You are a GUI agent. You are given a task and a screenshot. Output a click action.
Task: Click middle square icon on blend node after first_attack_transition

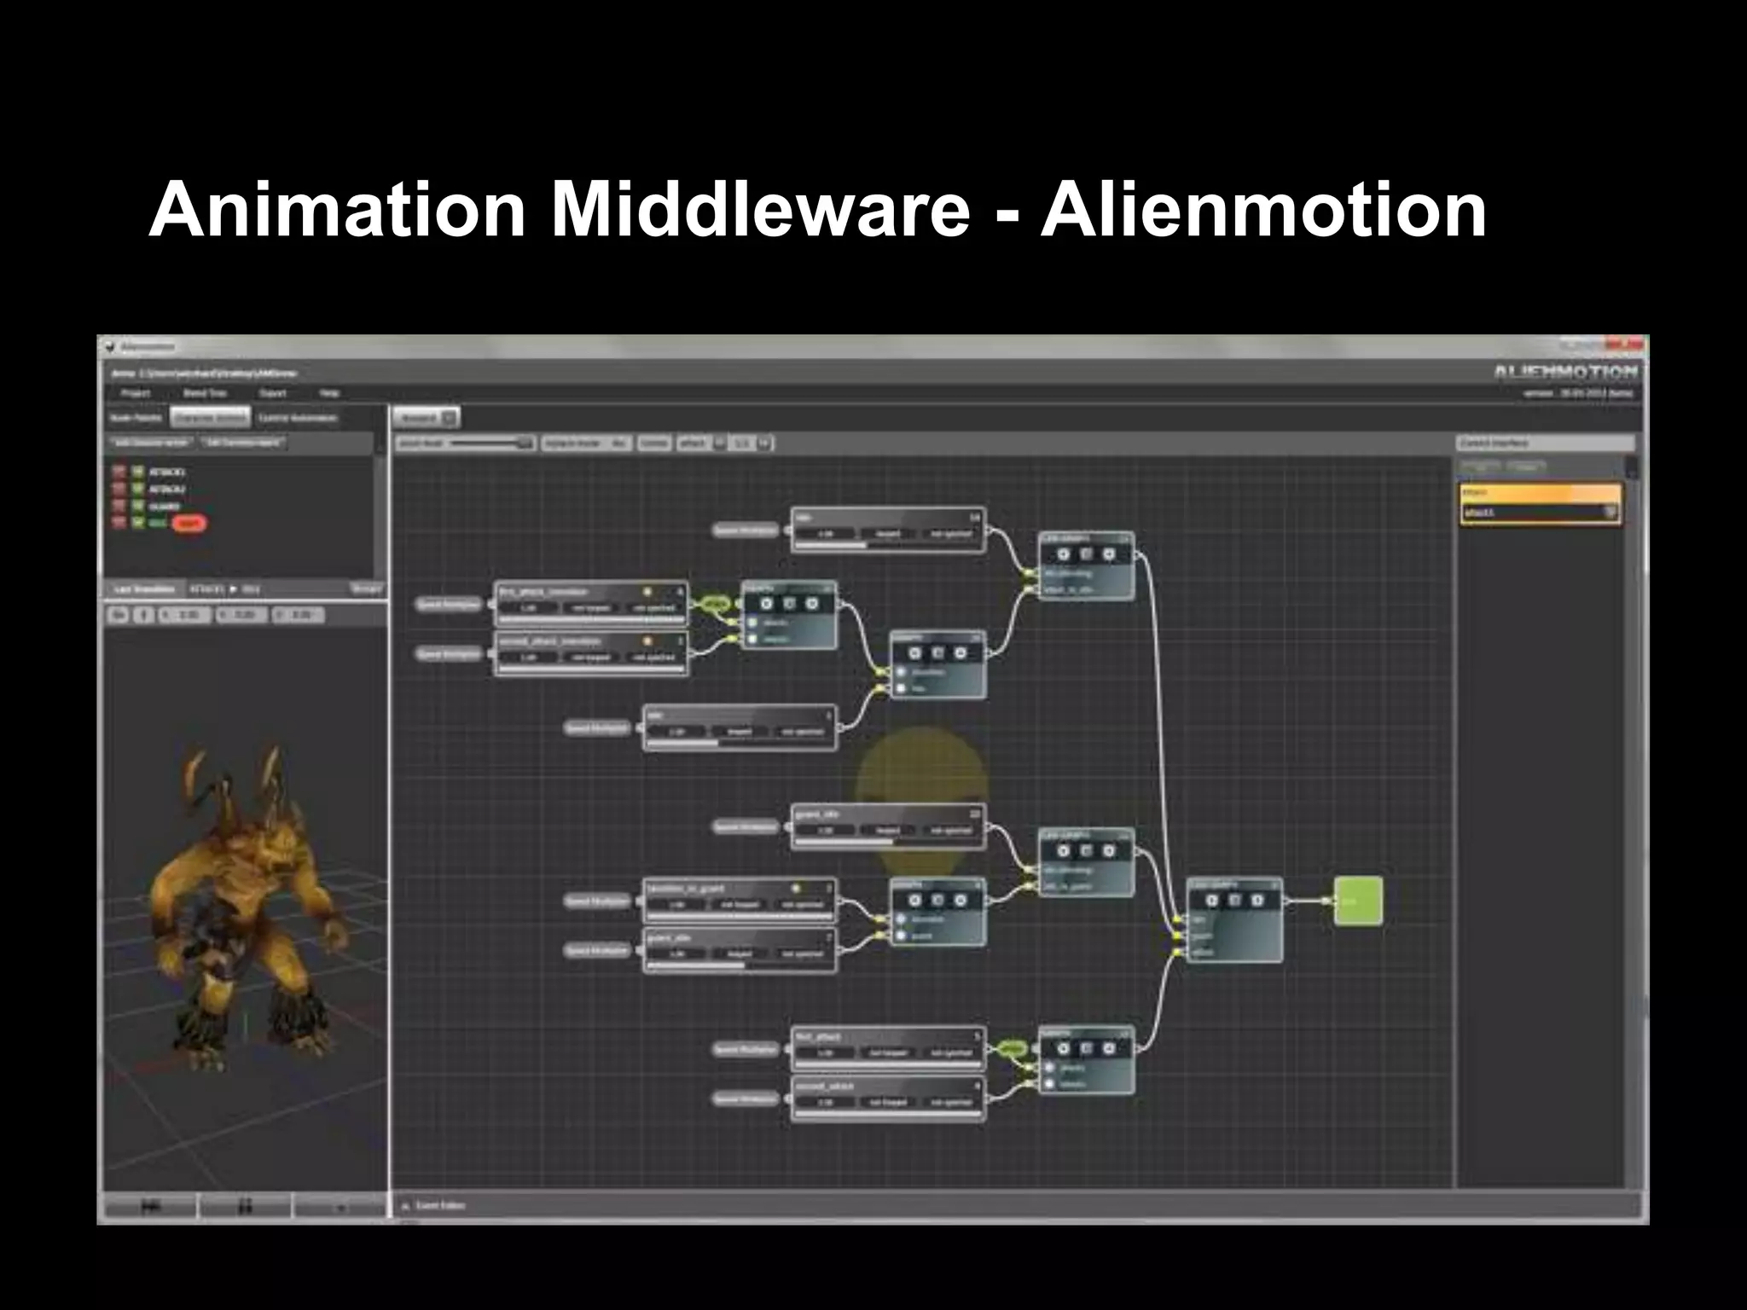pyautogui.click(x=789, y=604)
